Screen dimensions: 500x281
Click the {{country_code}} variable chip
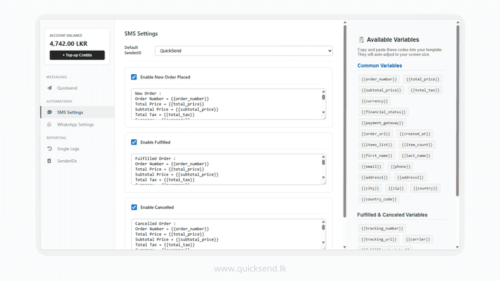click(x=379, y=199)
